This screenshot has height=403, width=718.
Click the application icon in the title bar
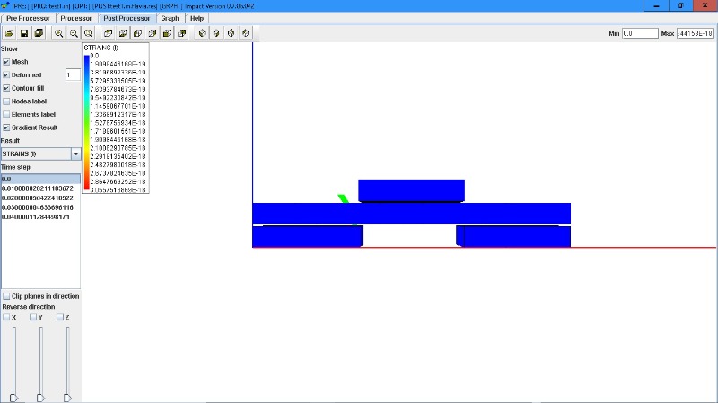(x=5, y=5)
